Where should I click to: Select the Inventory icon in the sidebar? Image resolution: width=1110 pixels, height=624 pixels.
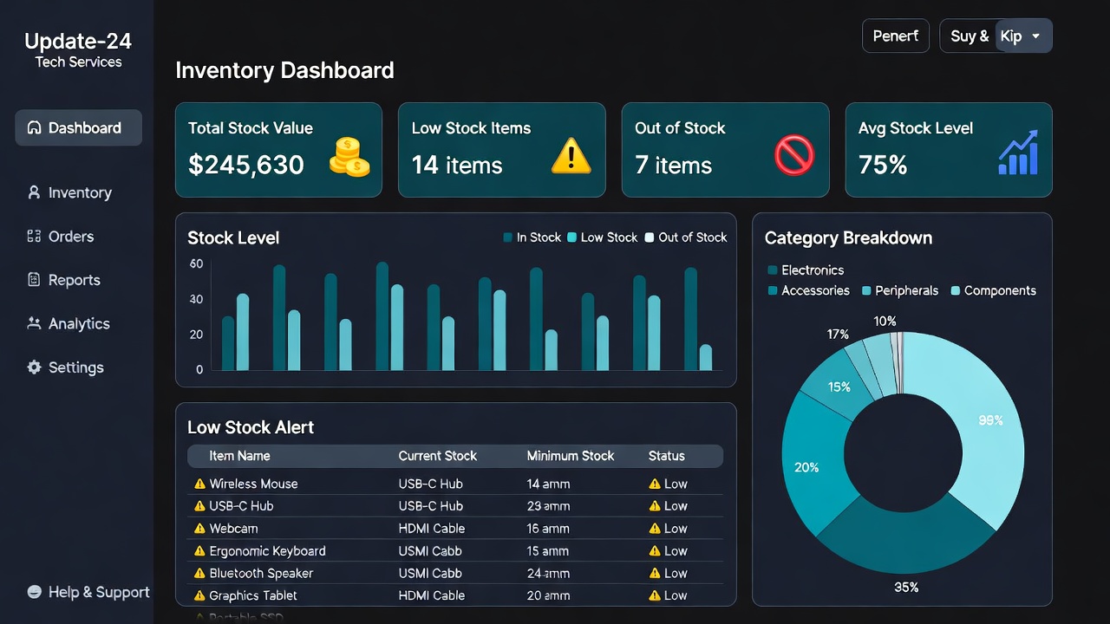pyautogui.click(x=33, y=192)
